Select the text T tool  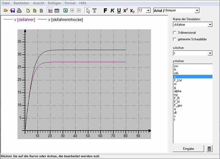pyautogui.click(x=94, y=10)
